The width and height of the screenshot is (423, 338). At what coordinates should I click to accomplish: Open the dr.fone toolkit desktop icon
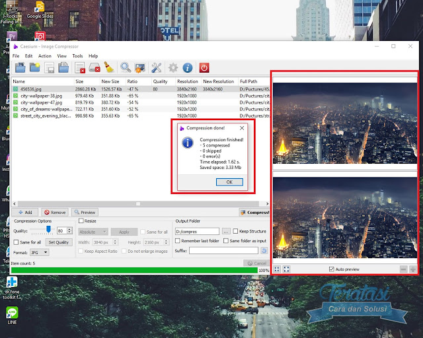point(12,288)
